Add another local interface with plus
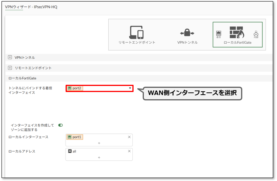 (99, 143)
